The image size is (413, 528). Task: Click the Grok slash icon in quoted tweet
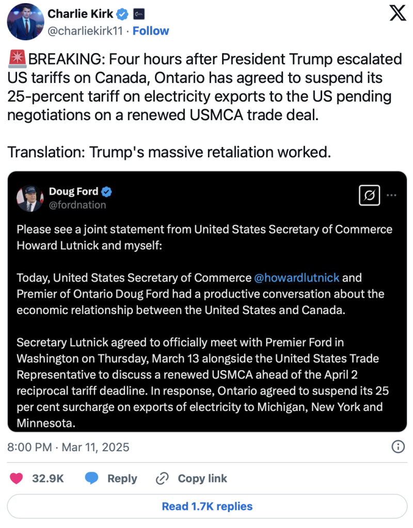(x=369, y=195)
